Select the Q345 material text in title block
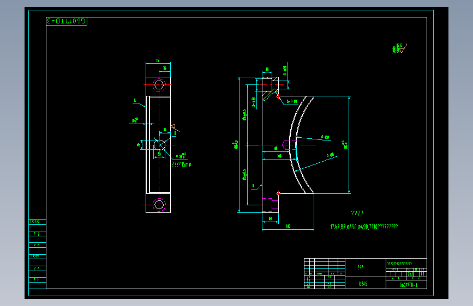 (x=363, y=284)
